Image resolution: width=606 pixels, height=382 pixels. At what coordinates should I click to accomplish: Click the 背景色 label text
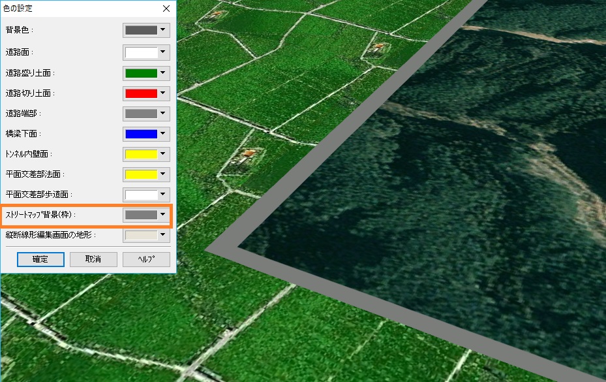[20, 30]
